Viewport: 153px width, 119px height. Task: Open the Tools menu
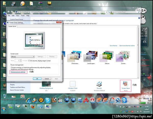[x=23, y=16]
